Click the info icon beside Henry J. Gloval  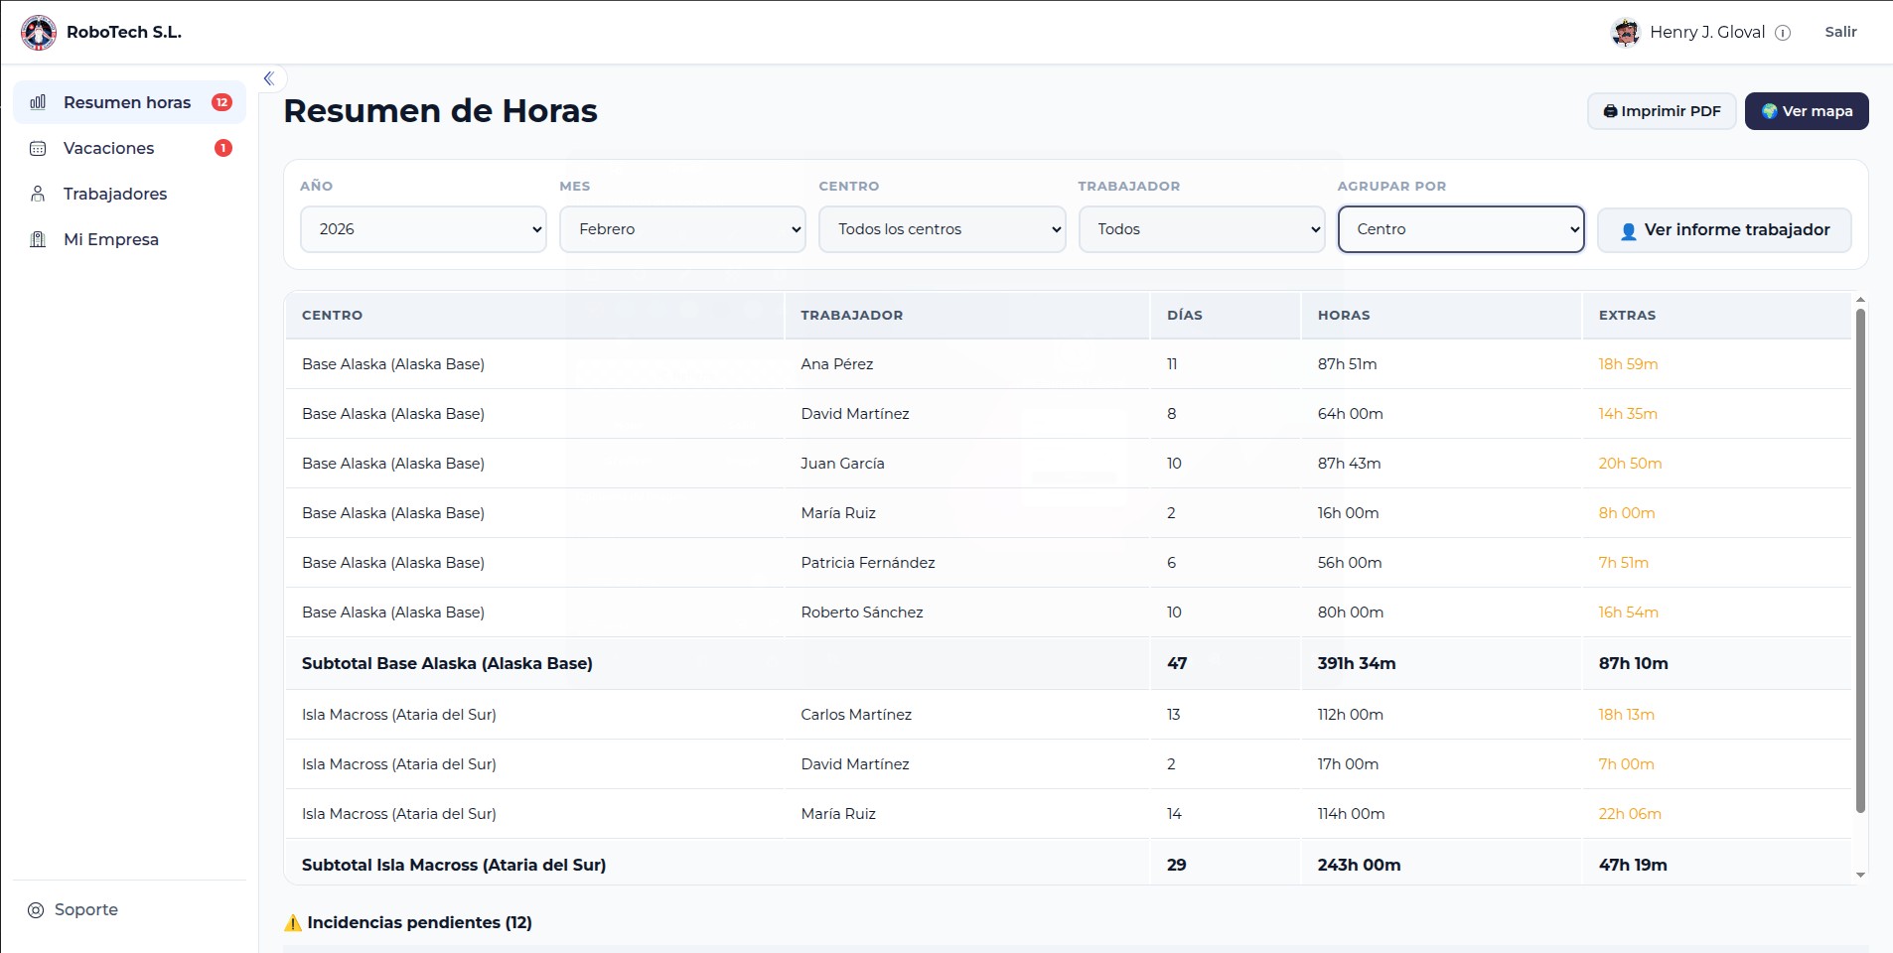(1783, 33)
